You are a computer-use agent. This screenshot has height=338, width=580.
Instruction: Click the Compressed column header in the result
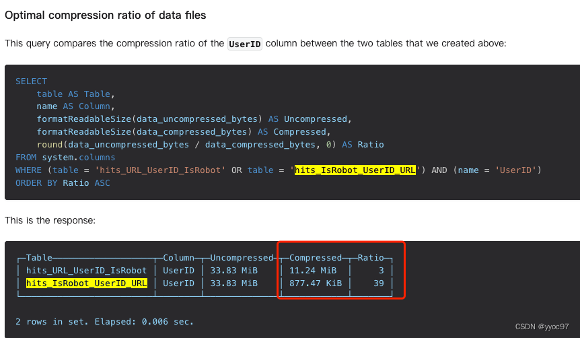click(x=316, y=258)
